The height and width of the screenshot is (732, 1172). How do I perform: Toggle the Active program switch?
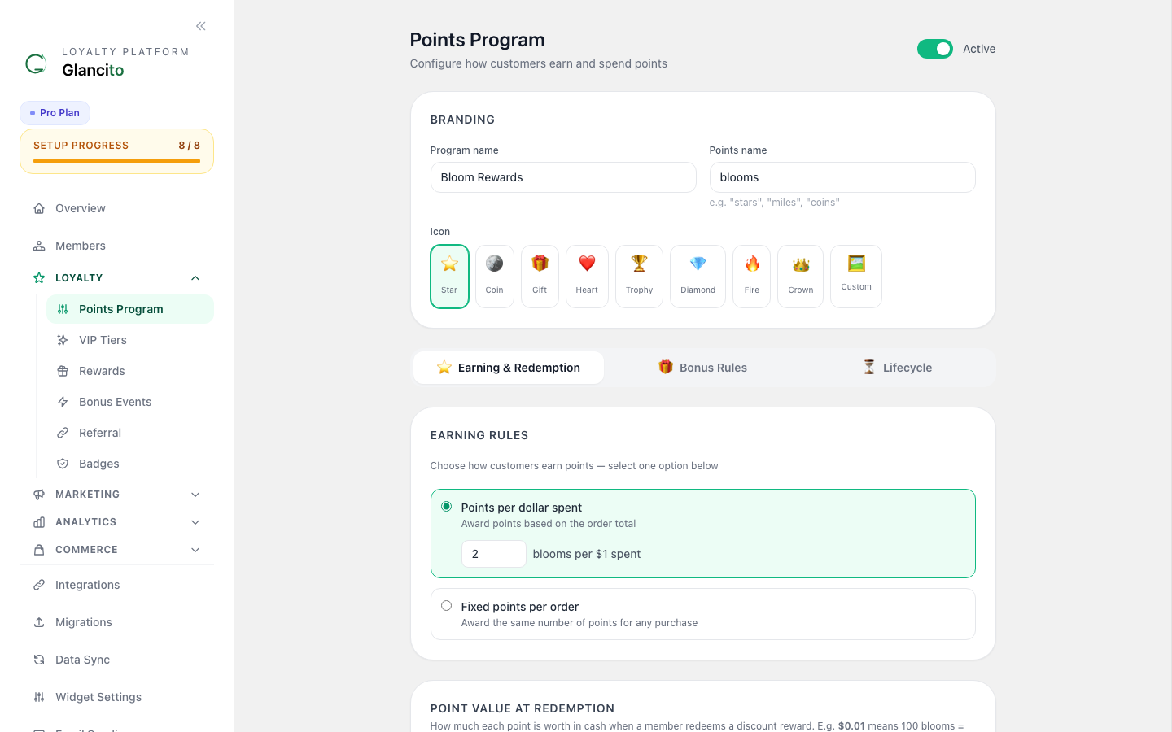tap(935, 49)
